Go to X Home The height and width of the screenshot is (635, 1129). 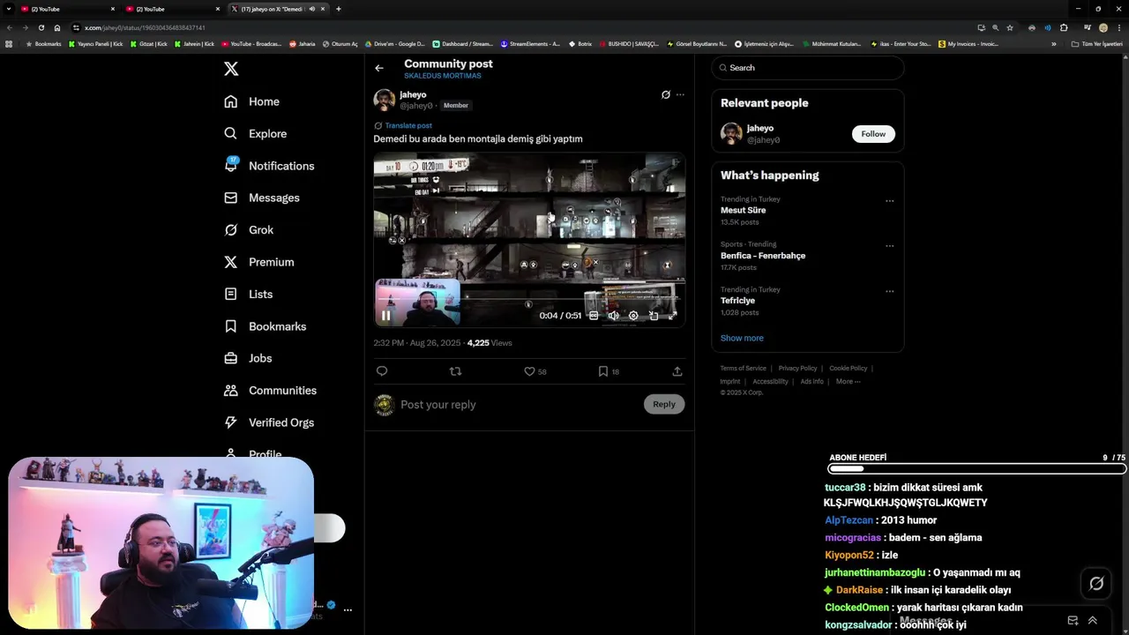tap(251, 101)
